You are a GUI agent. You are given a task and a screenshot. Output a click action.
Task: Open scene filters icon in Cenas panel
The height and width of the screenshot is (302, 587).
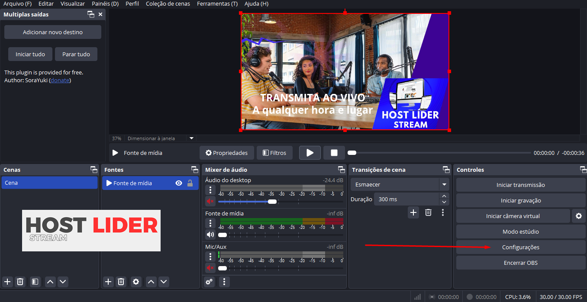pos(35,282)
